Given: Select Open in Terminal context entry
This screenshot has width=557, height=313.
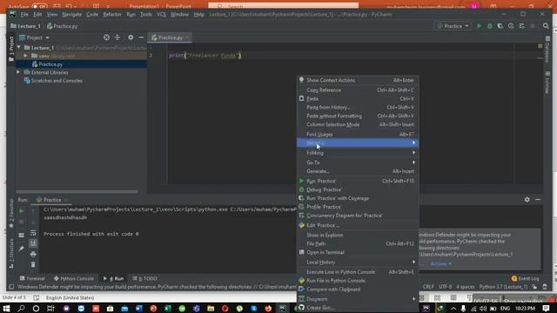Looking at the screenshot, I should coord(358,252).
